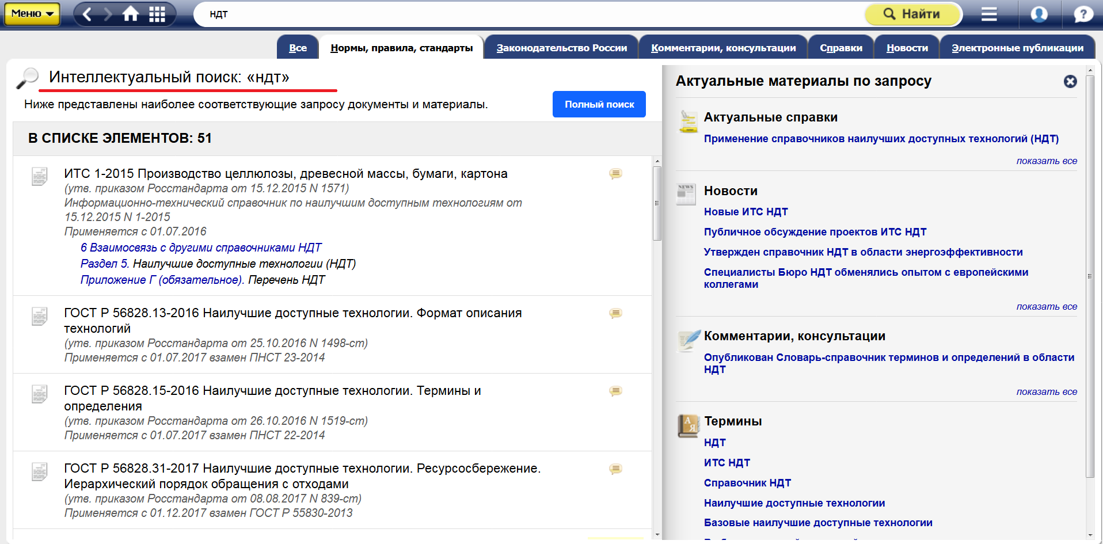Go forward with the right arrow icon
The width and height of the screenshot is (1103, 544).
click(x=108, y=14)
